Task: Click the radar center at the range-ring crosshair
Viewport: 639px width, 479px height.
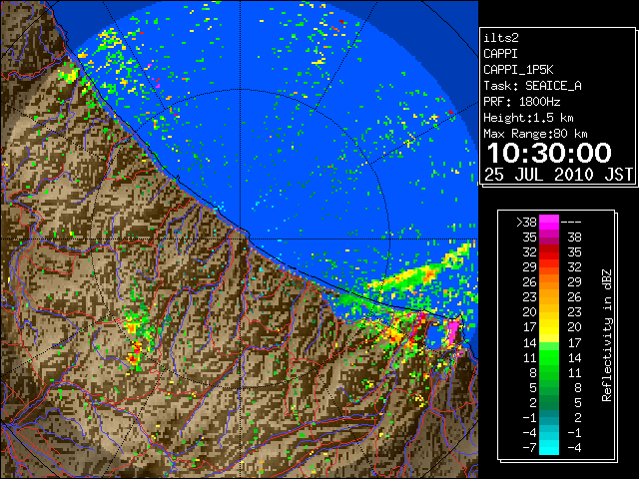Action: point(241,239)
